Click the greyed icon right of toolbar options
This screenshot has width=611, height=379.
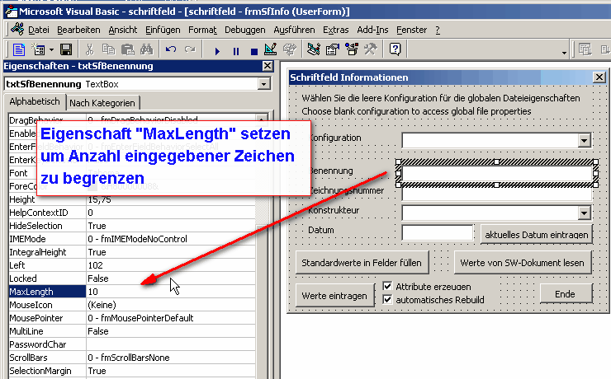[585, 49]
